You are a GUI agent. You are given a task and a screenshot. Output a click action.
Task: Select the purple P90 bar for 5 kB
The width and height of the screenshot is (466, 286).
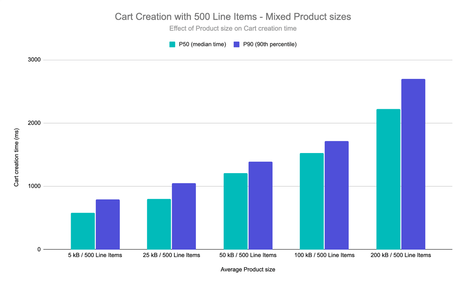pyautogui.click(x=108, y=224)
